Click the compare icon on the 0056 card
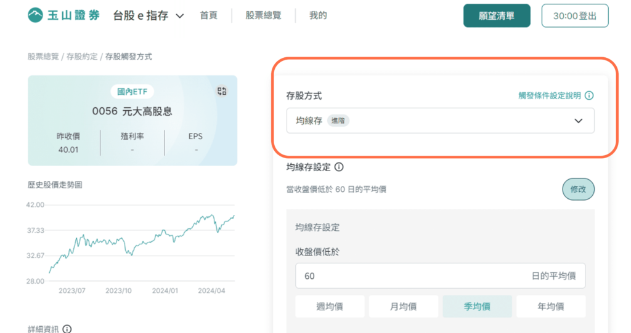The height and width of the screenshot is (333, 631). pos(222,91)
